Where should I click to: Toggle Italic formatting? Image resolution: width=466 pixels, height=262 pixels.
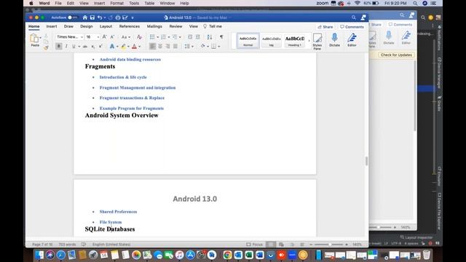click(66, 47)
